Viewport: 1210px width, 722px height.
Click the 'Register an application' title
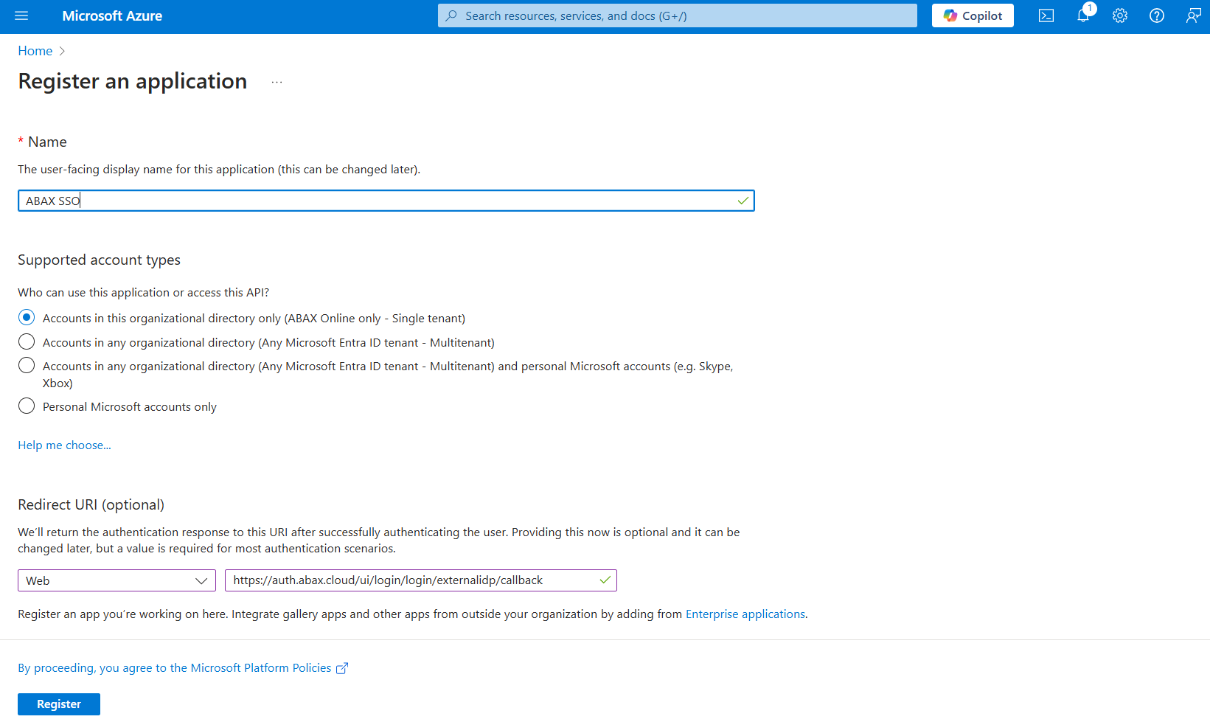click(133, 81)
